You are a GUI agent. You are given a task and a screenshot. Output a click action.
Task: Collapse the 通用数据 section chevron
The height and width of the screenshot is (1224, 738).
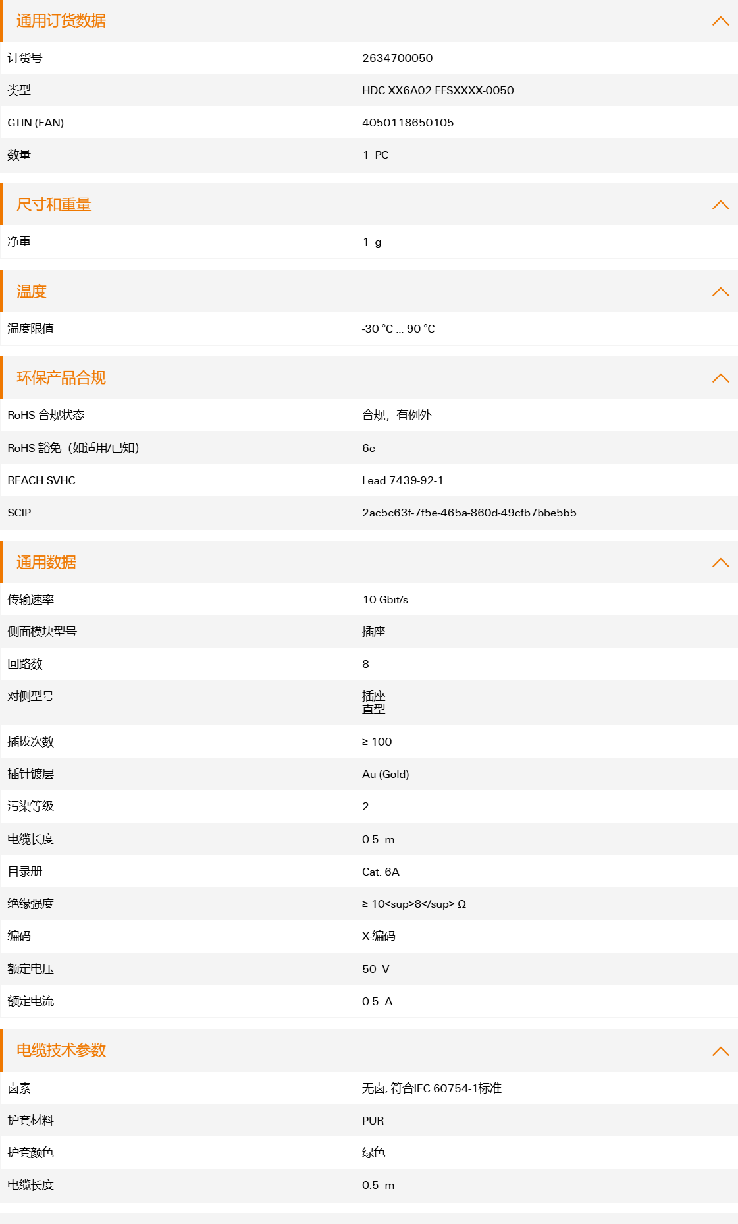pyautogui.click(x=721, y=563)
